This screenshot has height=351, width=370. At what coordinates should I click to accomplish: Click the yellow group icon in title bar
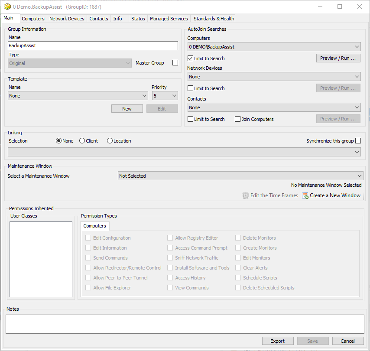point(7,7)
